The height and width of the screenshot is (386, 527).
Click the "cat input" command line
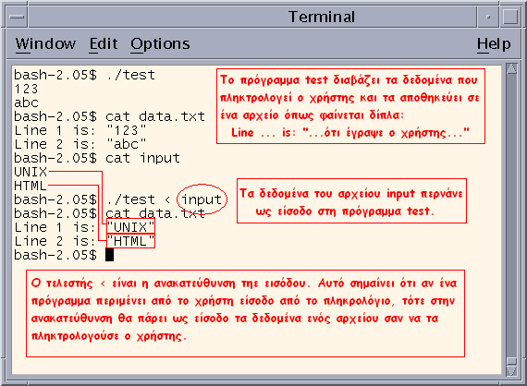(x=97, y=158)
